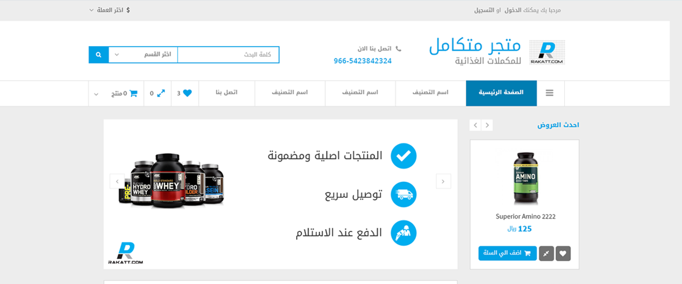Open the اختر القسم category dropdown
The image size is (682, 284).
tap(143, 55)
